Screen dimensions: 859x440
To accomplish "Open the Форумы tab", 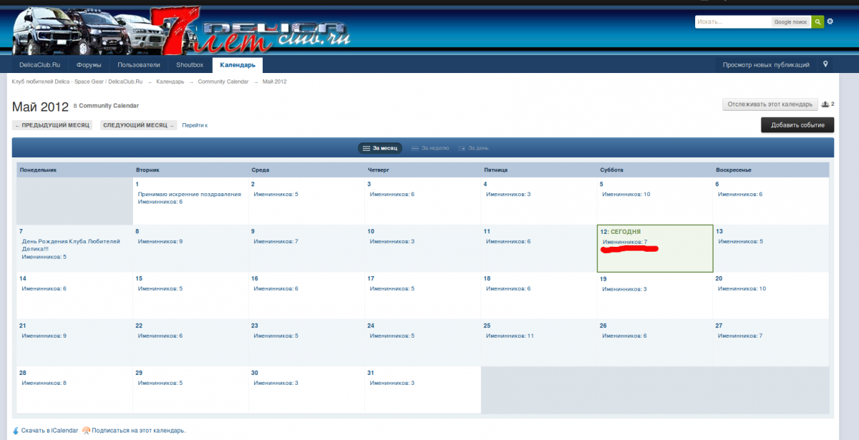I will (89, 65).
